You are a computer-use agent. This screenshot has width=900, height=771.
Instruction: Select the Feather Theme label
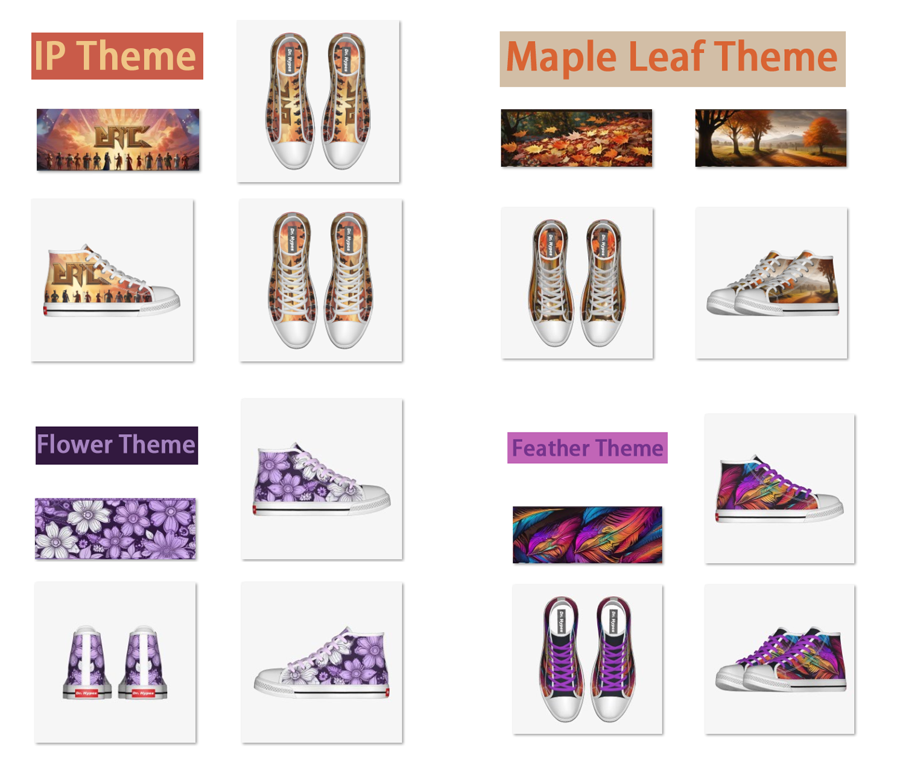click(x=588, y=448)
